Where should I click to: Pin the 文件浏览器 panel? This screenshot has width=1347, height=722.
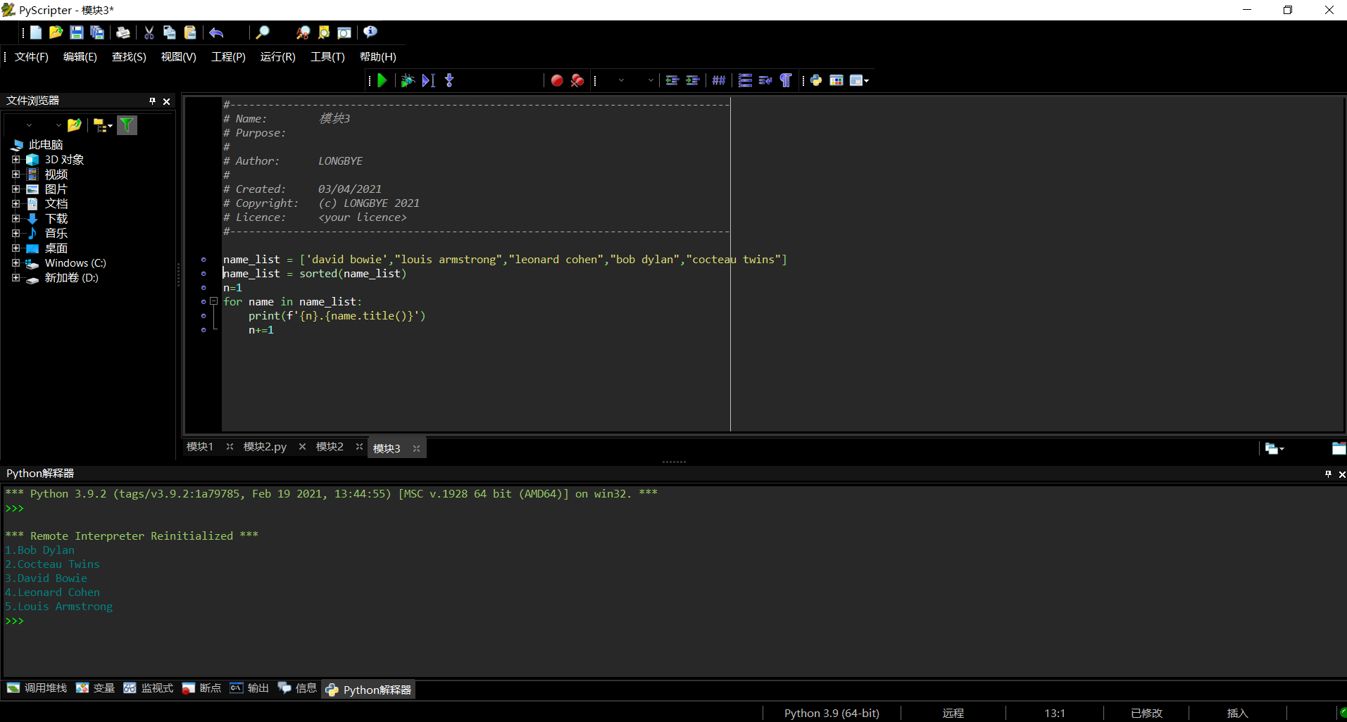tap(152, 101)
